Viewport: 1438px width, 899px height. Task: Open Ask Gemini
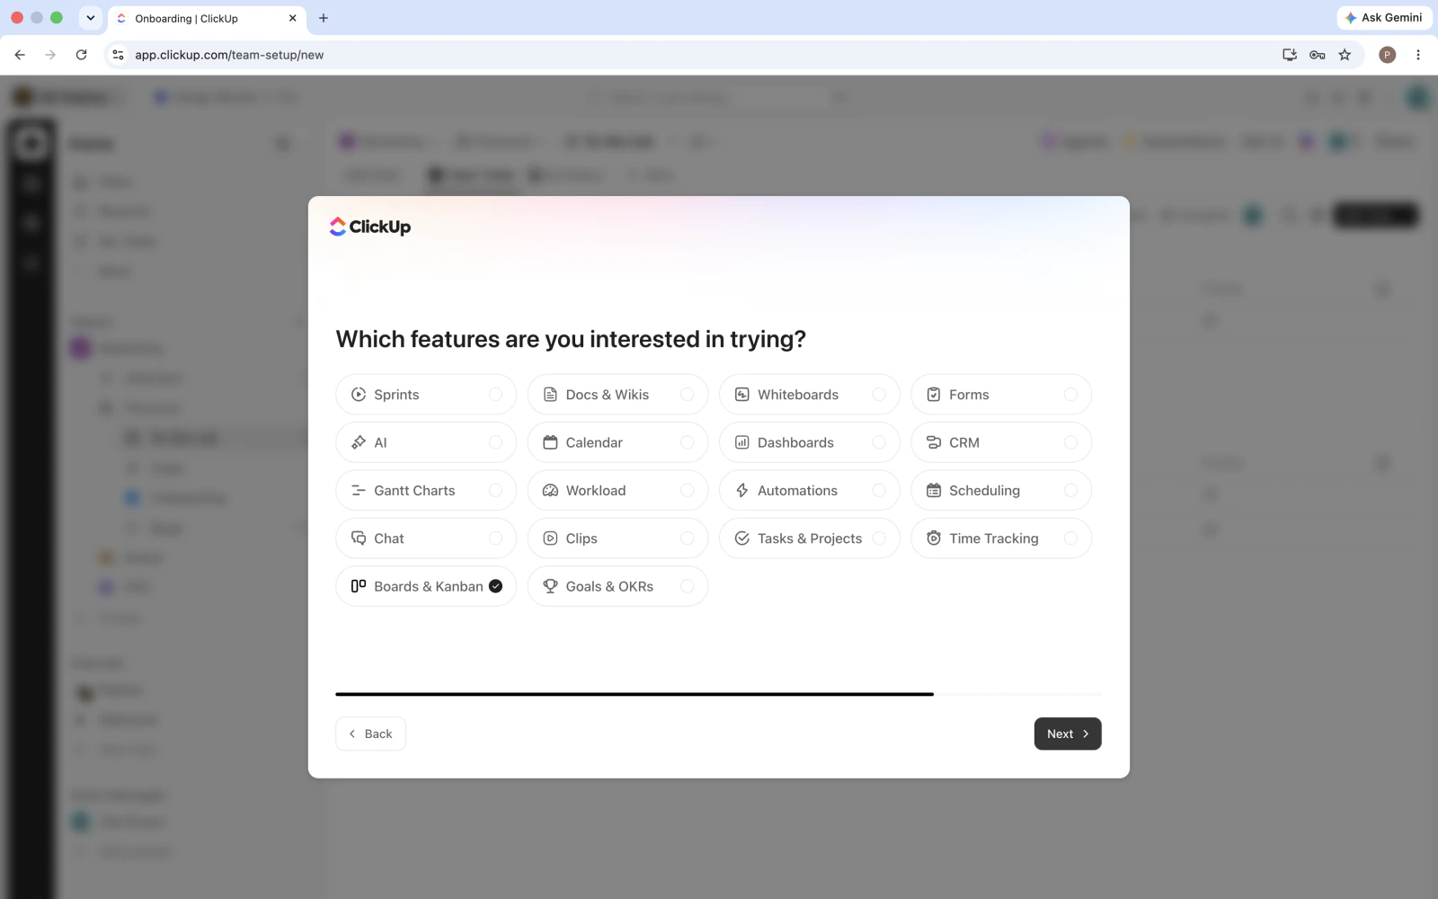[1384, 18]
